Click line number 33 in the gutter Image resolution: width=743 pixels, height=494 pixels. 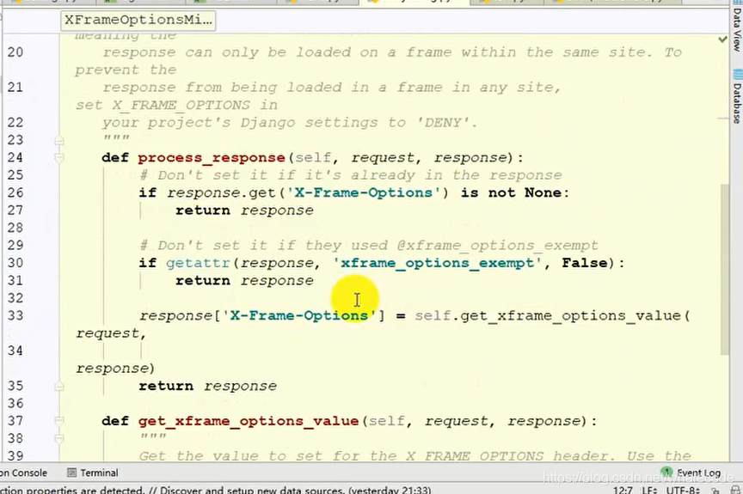click(x=15, y=315)
